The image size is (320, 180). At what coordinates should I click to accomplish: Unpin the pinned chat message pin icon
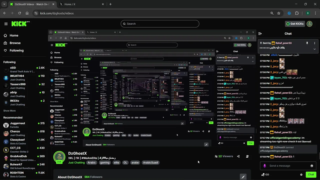pos(307,43)
